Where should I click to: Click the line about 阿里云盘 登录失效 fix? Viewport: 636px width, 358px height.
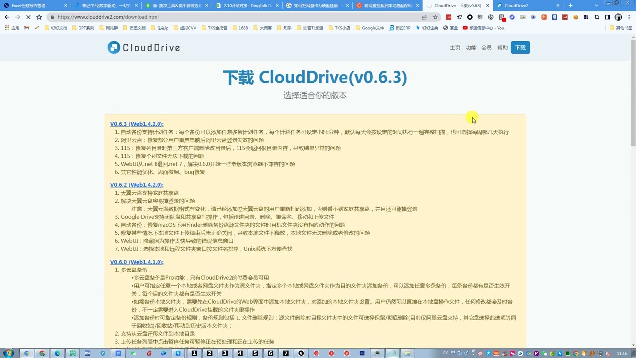tap(192, 140)
